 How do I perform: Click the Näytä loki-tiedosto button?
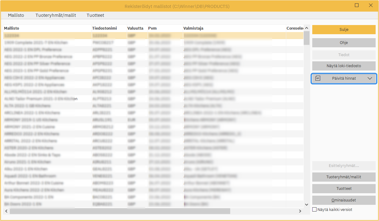343,66
